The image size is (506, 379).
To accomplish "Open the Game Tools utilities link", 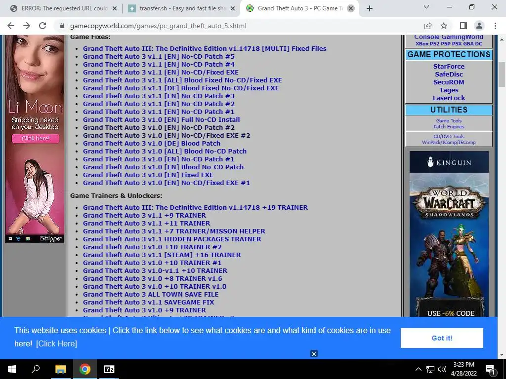I will 449,120.
